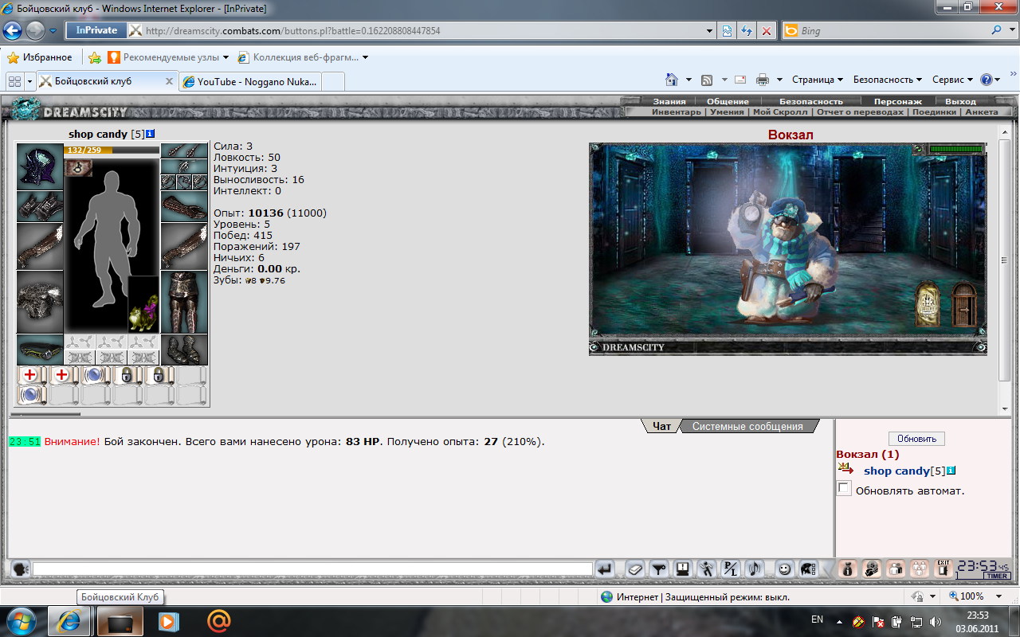
Task: Click the exit door icon in station scene
Action: tap(964, 303)
